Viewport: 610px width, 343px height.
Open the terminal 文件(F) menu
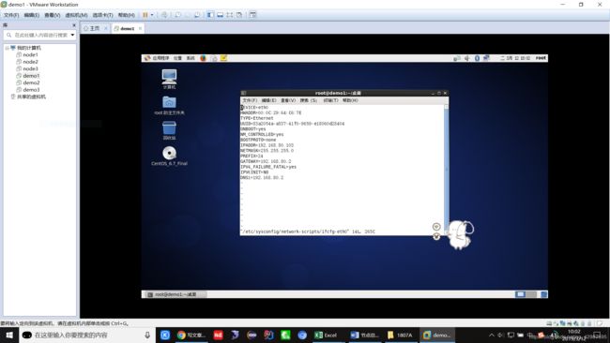(250, 100)
